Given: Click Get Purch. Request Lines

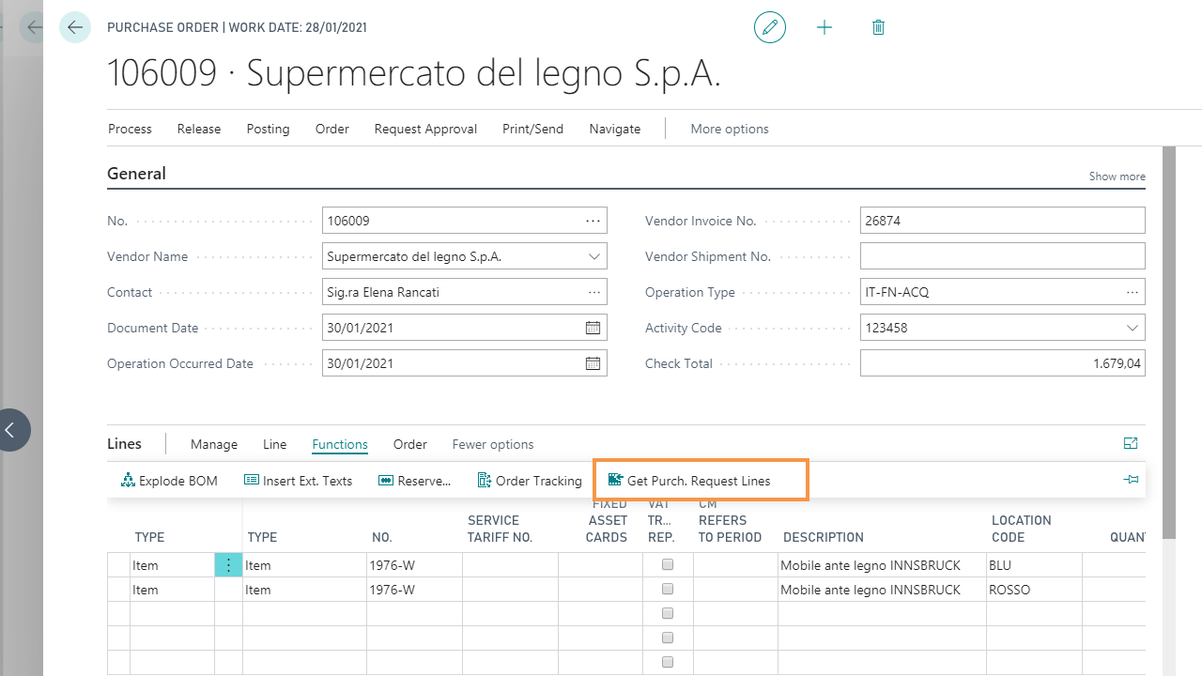Looking at the screenshot, I should [x=699, y=481].
